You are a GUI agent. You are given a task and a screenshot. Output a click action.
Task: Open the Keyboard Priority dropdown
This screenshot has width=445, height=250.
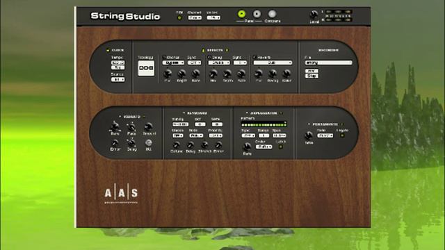point(216,136)
